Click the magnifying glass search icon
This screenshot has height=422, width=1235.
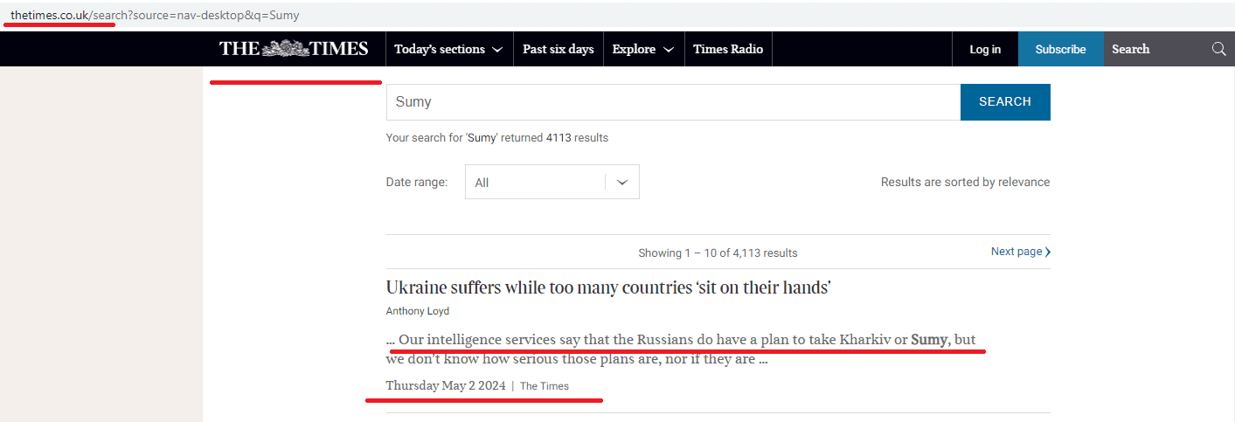(1218, 49)
